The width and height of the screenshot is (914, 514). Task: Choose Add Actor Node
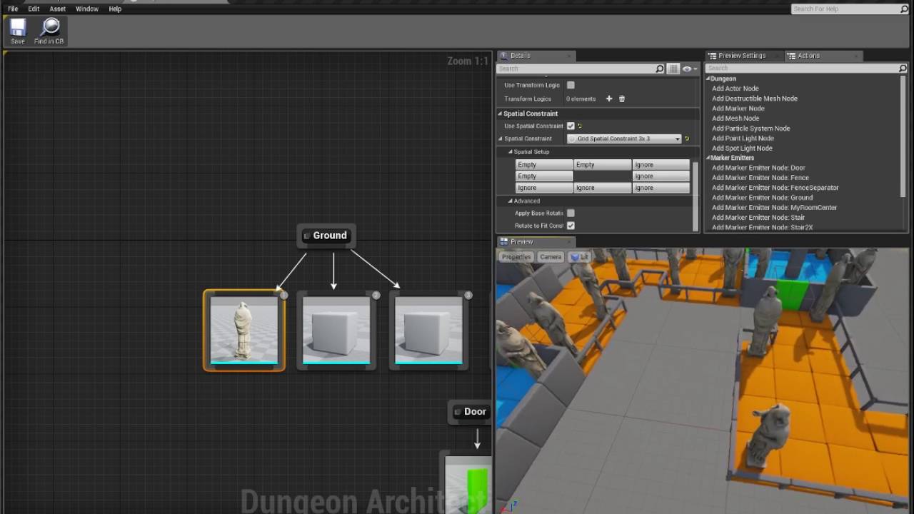click(x=735, y=89)
